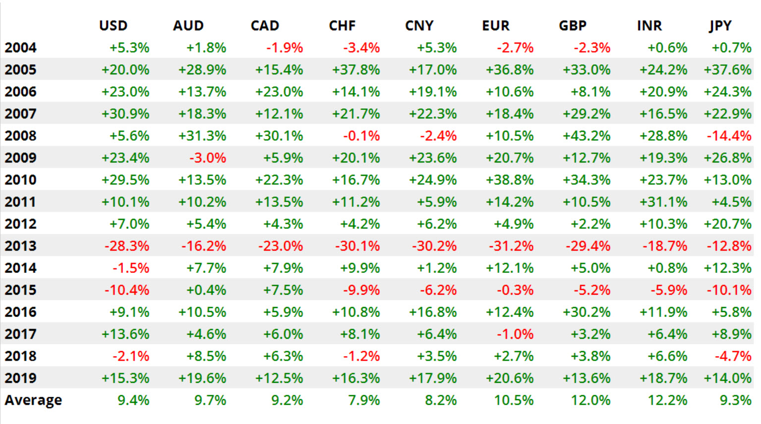Select the Average row label
The image size is (761, 424).
pos(33,400)
